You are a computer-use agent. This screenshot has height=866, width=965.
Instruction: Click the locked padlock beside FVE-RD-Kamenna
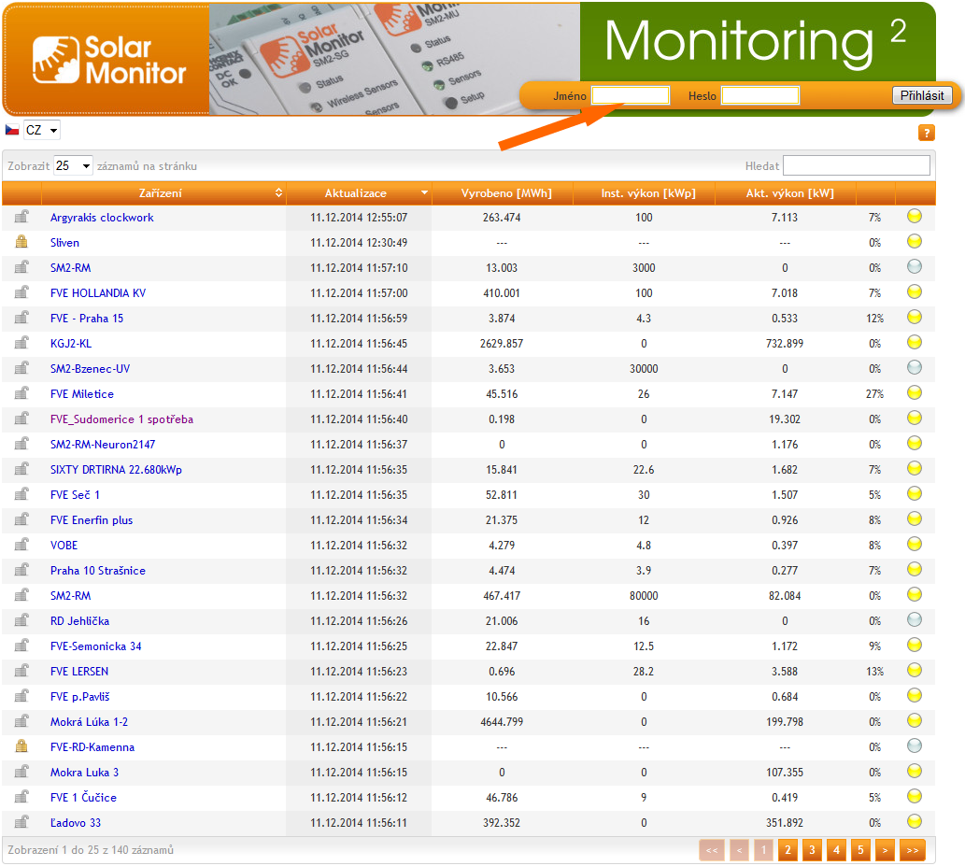click(21, 746)
